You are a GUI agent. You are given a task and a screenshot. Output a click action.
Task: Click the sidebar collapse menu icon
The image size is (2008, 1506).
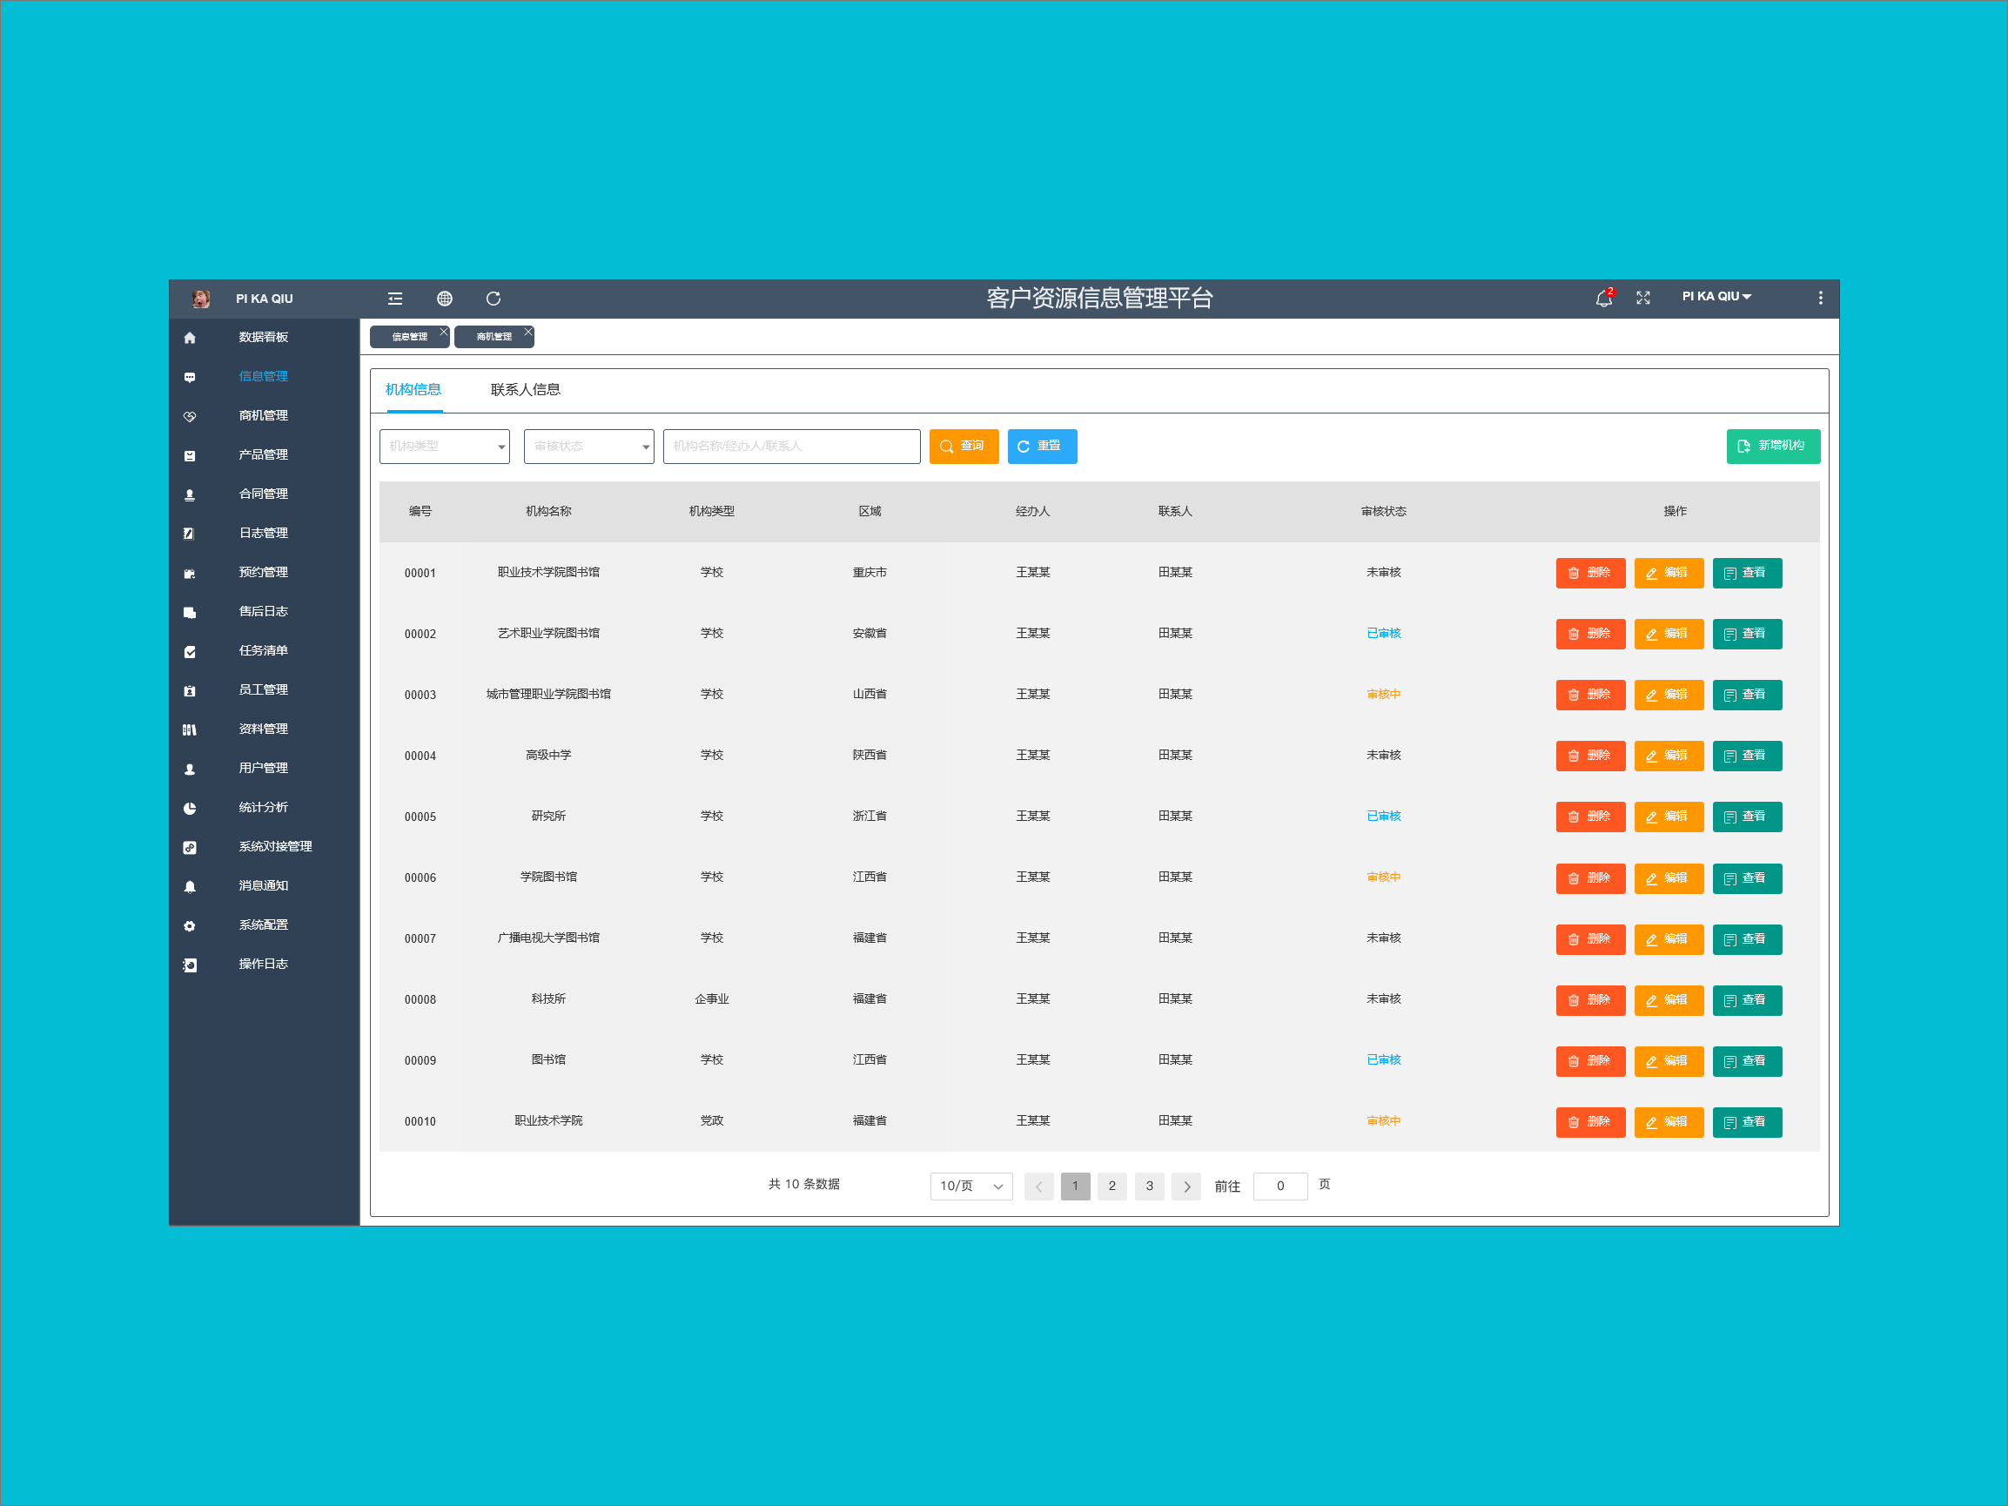click(395, 299)
